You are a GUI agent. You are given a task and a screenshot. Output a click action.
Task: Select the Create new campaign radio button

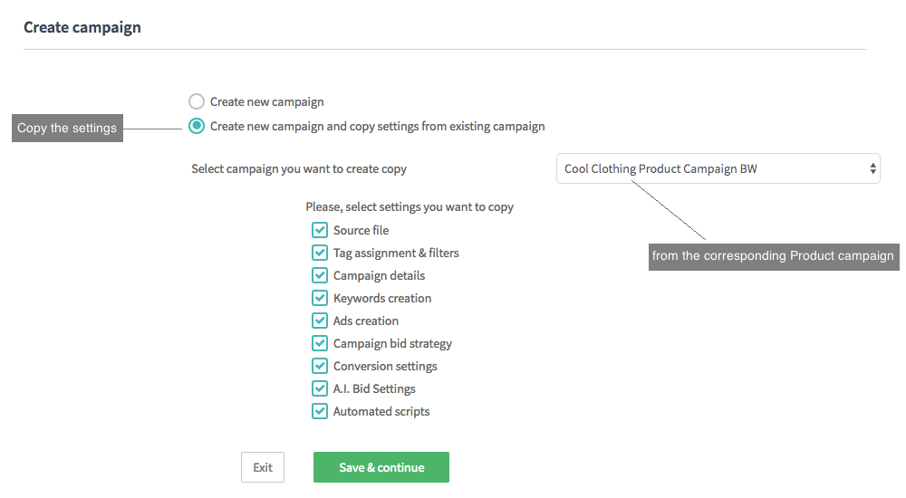click(197, 101)
